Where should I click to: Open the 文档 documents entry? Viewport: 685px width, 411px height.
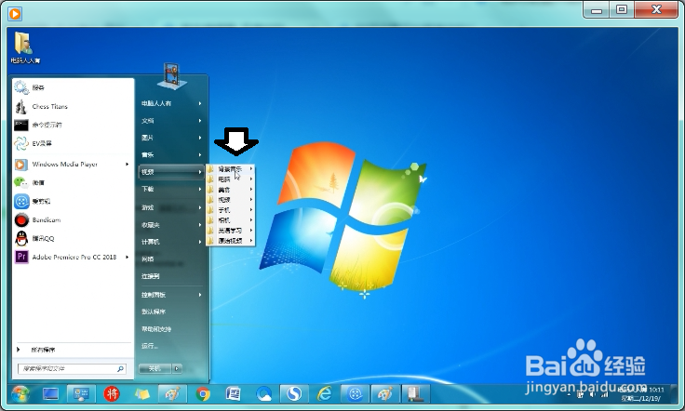(171, 121)
